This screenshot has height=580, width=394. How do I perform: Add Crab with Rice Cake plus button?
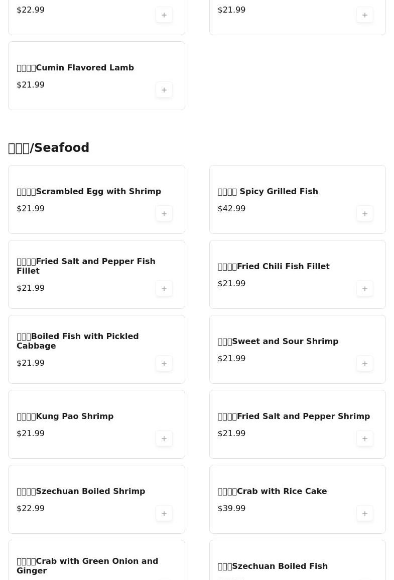tap(365, 514)
